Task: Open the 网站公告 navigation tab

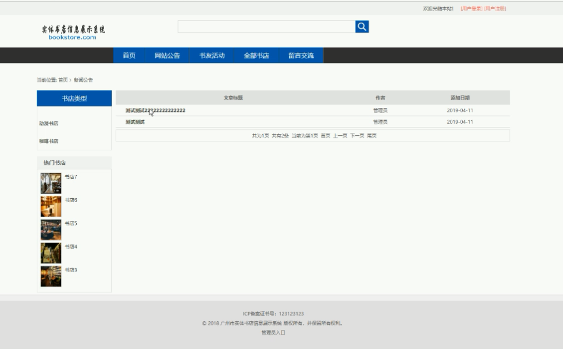Action: tap(167, 55)
